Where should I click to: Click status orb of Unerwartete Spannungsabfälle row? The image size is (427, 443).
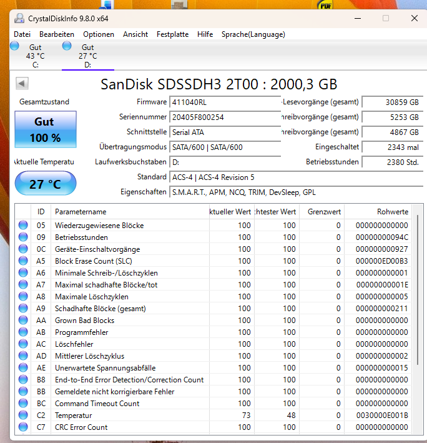point(23,367)
